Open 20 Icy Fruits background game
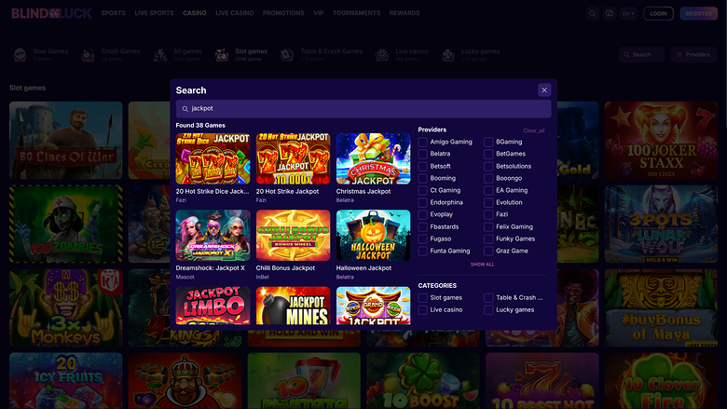727x409 pixels. tap(66, 381)
